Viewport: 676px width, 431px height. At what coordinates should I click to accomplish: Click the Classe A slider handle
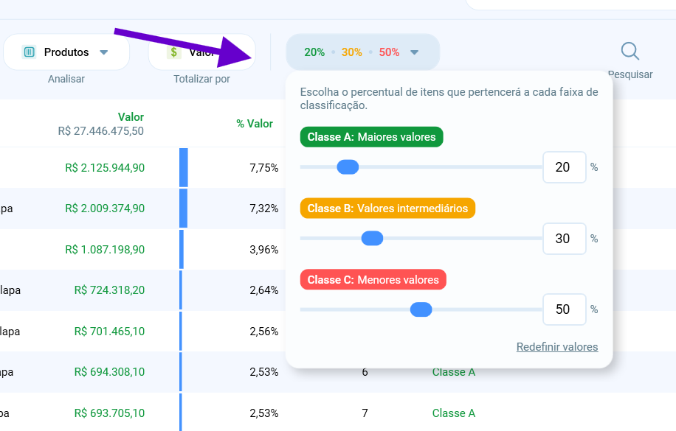(348, 167)
